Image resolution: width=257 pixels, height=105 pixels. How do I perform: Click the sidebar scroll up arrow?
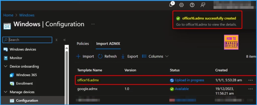[x=67, y=48]
